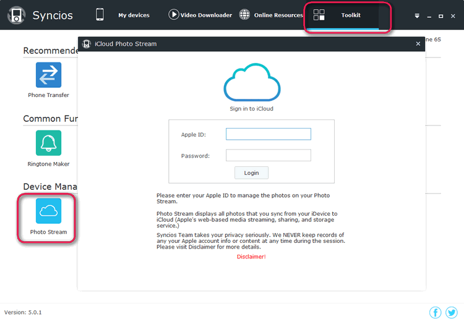Open the Facebook page icon
Viewport: 464px width, 322px height.
point(436,313)
